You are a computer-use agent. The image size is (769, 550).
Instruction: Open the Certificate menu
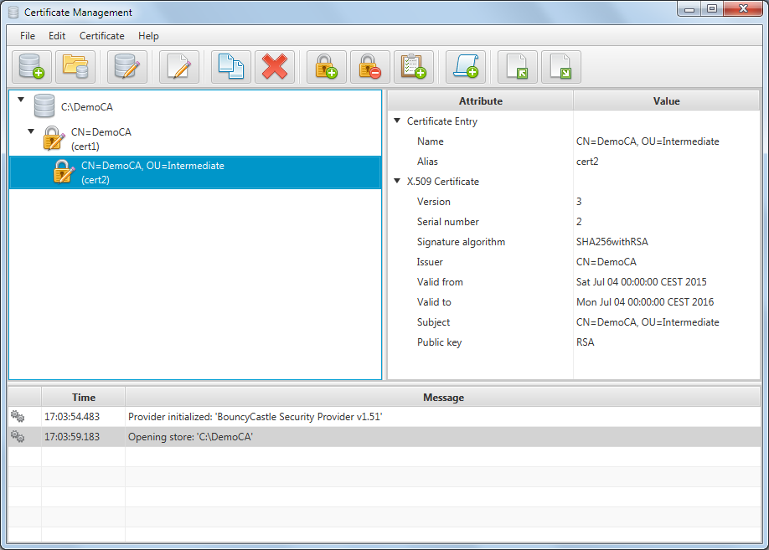tap(101, 36)
